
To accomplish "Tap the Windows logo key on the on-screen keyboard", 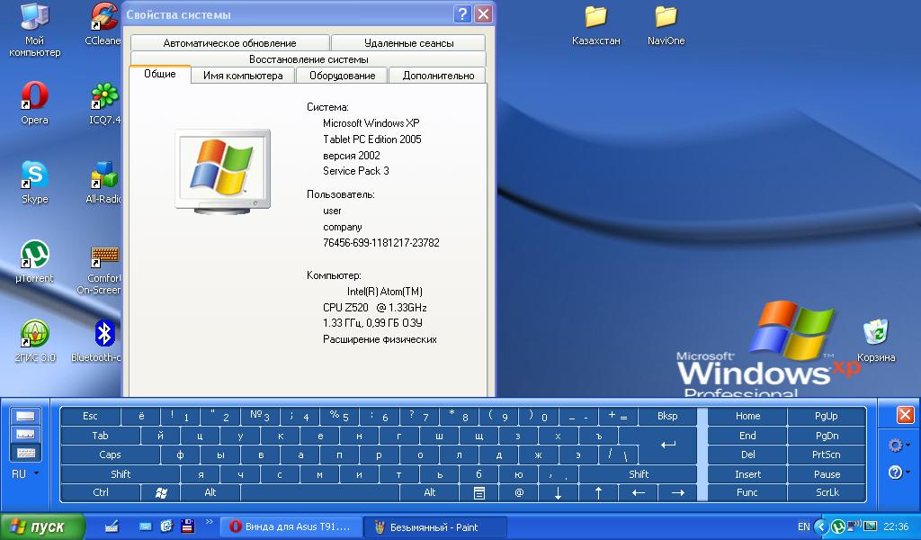I will [x=161, y=492].
